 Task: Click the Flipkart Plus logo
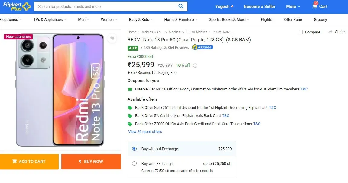point(17,6)
